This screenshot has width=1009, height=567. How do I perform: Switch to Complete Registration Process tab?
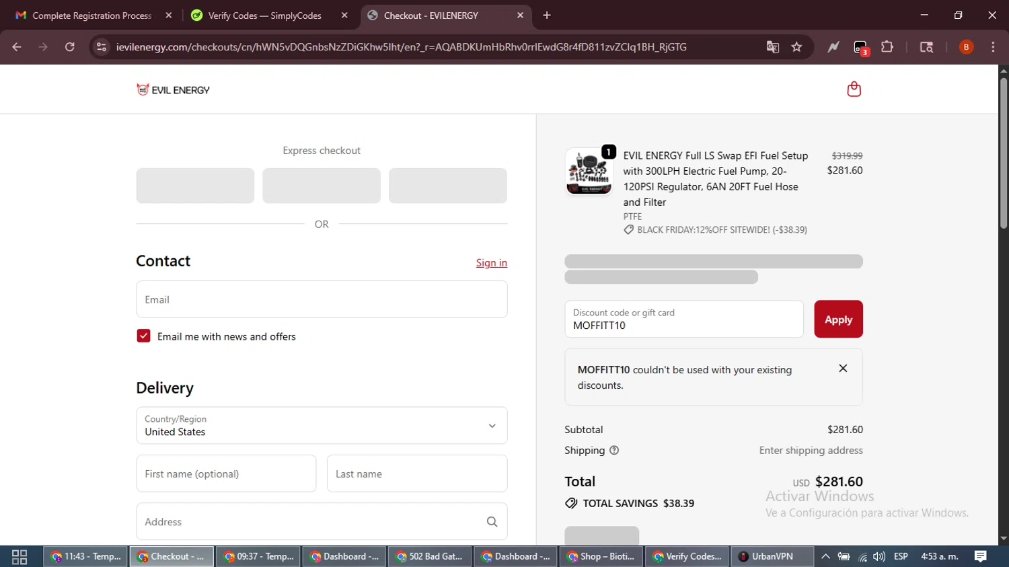click(x=91, y=15)
